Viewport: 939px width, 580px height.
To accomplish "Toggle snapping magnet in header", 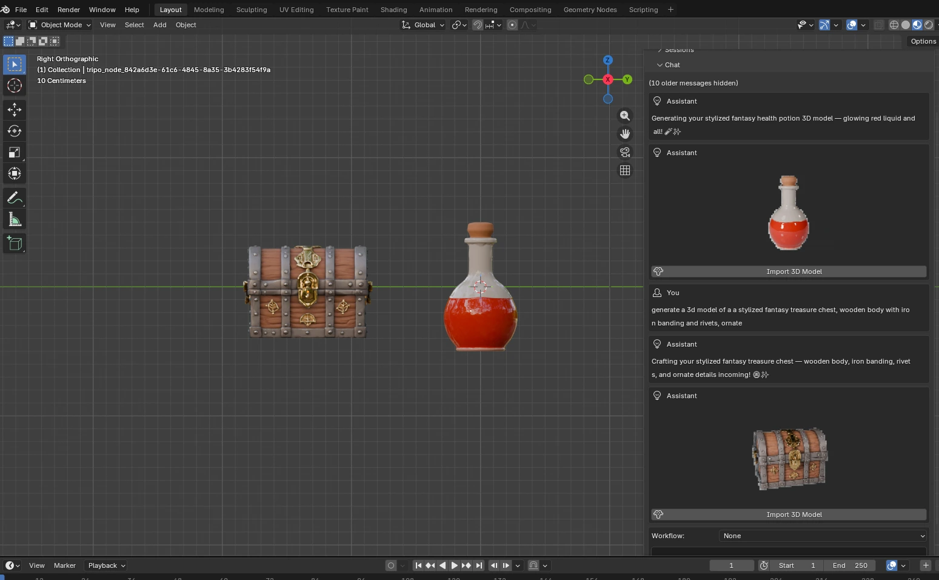I will (x=478, y=25).
